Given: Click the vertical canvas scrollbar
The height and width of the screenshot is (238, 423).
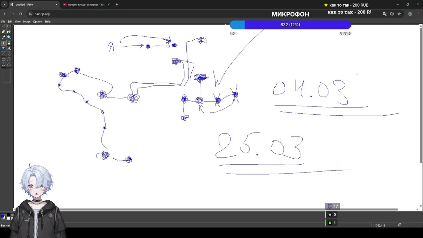Looking at the screenshot, I should coord(420,96).
